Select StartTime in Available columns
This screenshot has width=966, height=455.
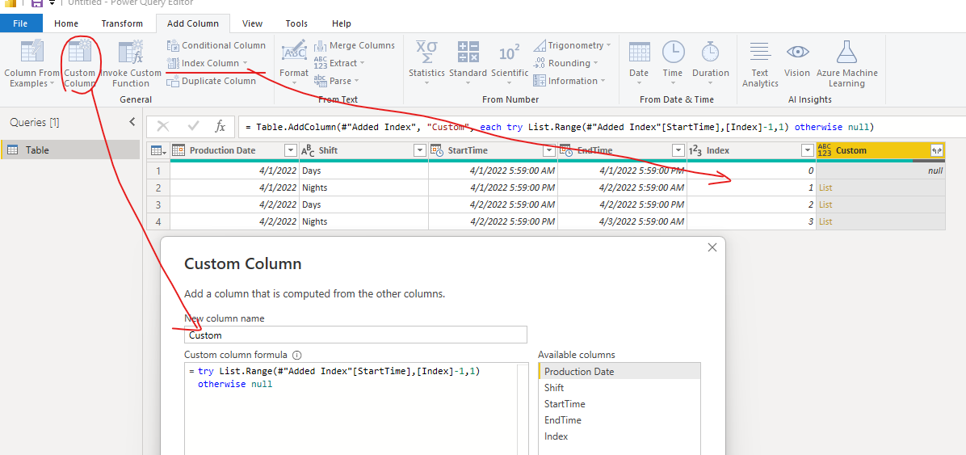[619, 404]
